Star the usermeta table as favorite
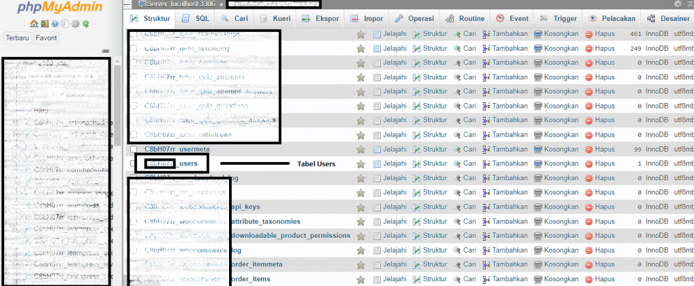The height and width of the screenshot is (286, 694). [x=361, y=150]
